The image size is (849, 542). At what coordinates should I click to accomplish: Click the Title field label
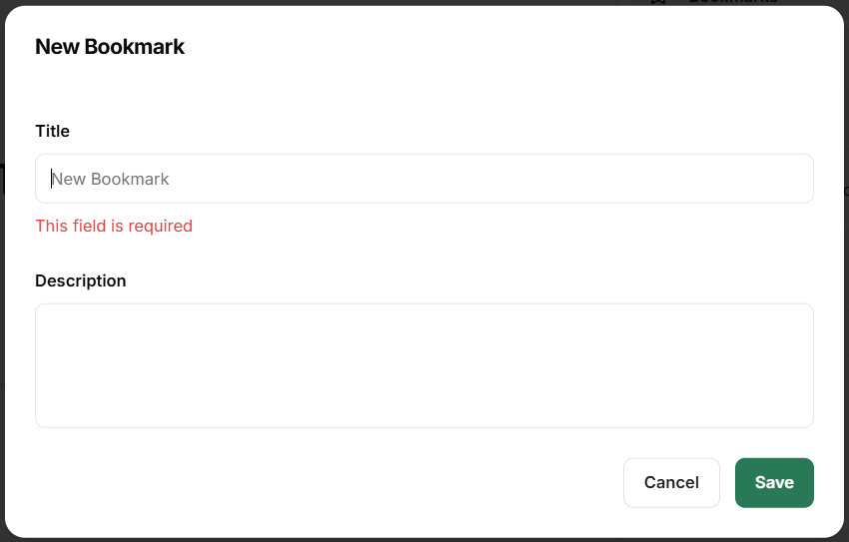[52, 131]
